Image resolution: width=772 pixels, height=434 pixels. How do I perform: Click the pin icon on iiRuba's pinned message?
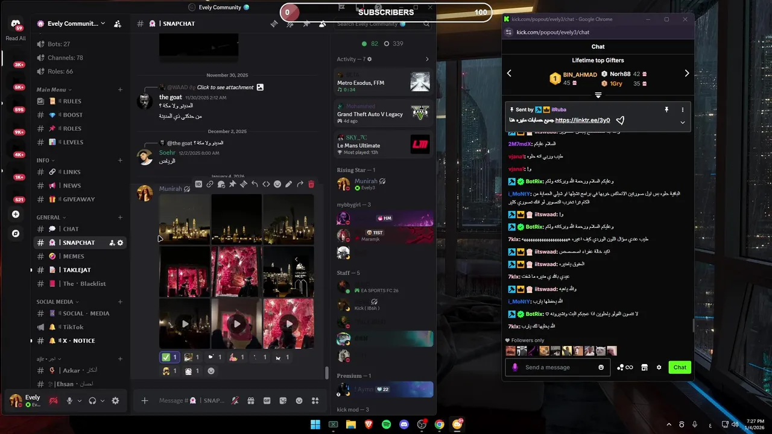(x=666, y=110)
